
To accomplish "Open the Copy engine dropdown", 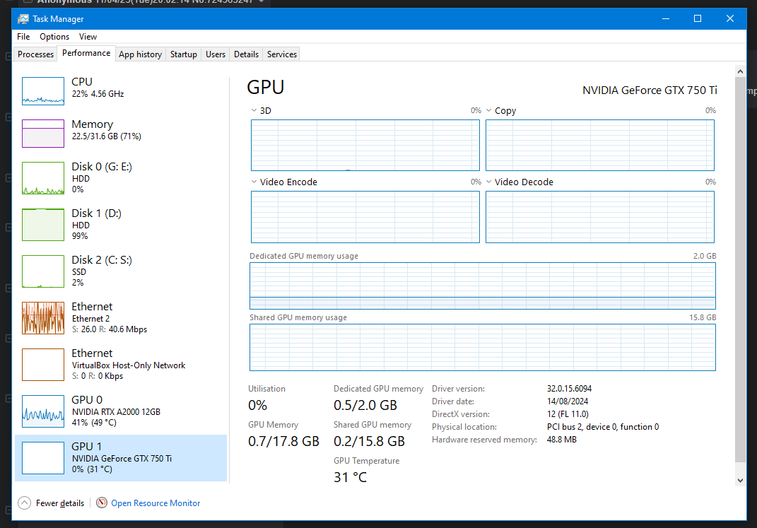I will click(488, 110).
